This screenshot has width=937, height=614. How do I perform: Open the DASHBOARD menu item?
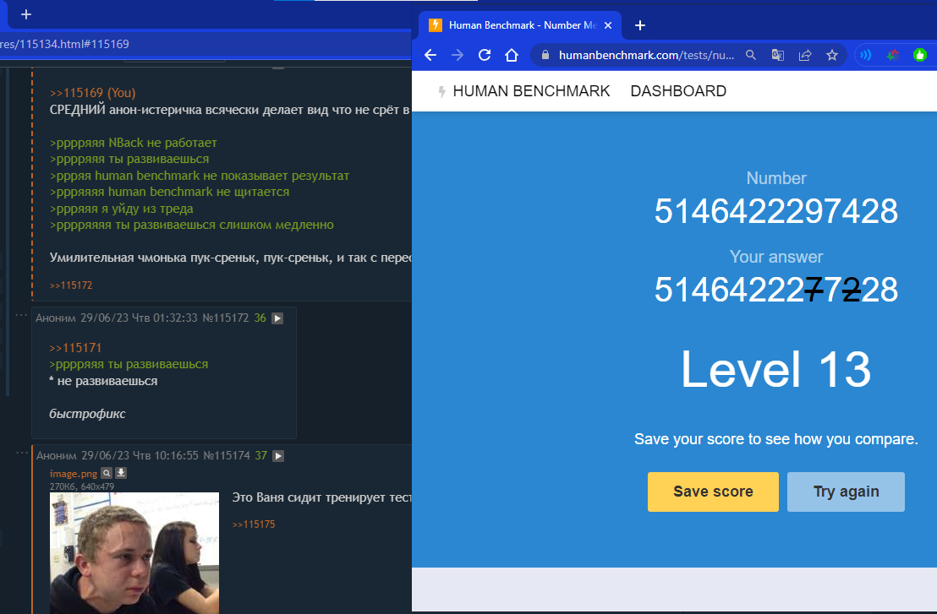click(678, 91)
